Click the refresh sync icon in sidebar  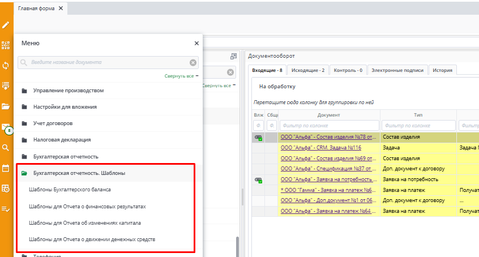(x=6, y=66)
